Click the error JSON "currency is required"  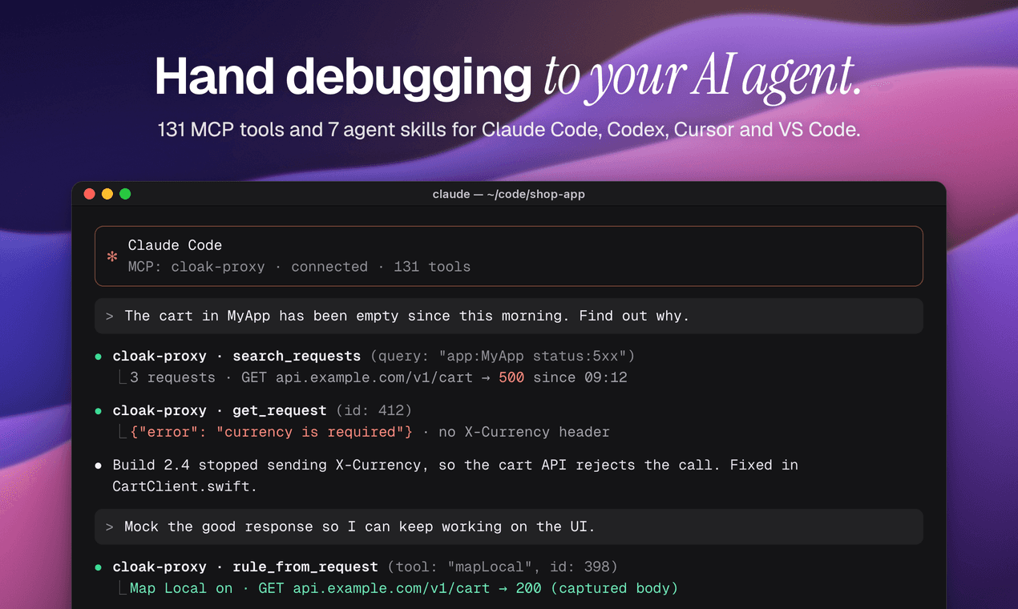tap(271, 432)
